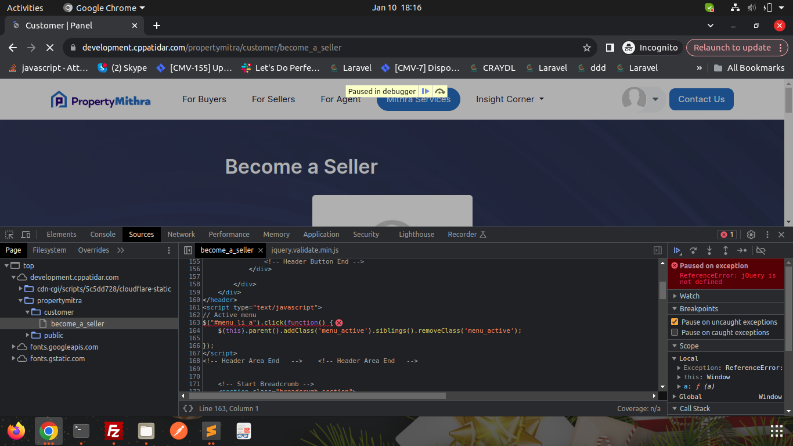Image resolution: width=793 pixels, height=446 pixels.
Task: Open the DevTools settings gear
Action: point(751,235)
